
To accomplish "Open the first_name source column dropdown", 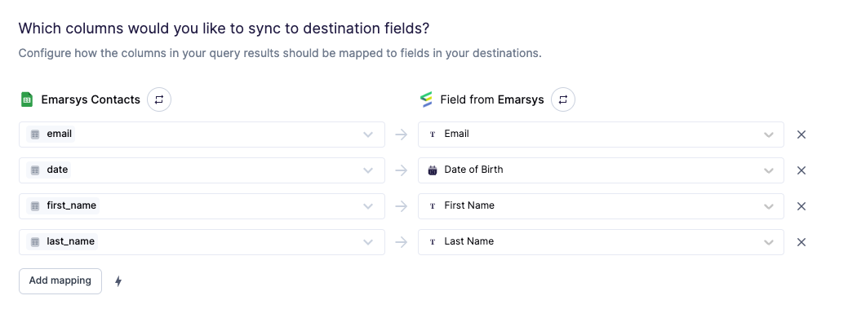I will (x=202, y=206).
